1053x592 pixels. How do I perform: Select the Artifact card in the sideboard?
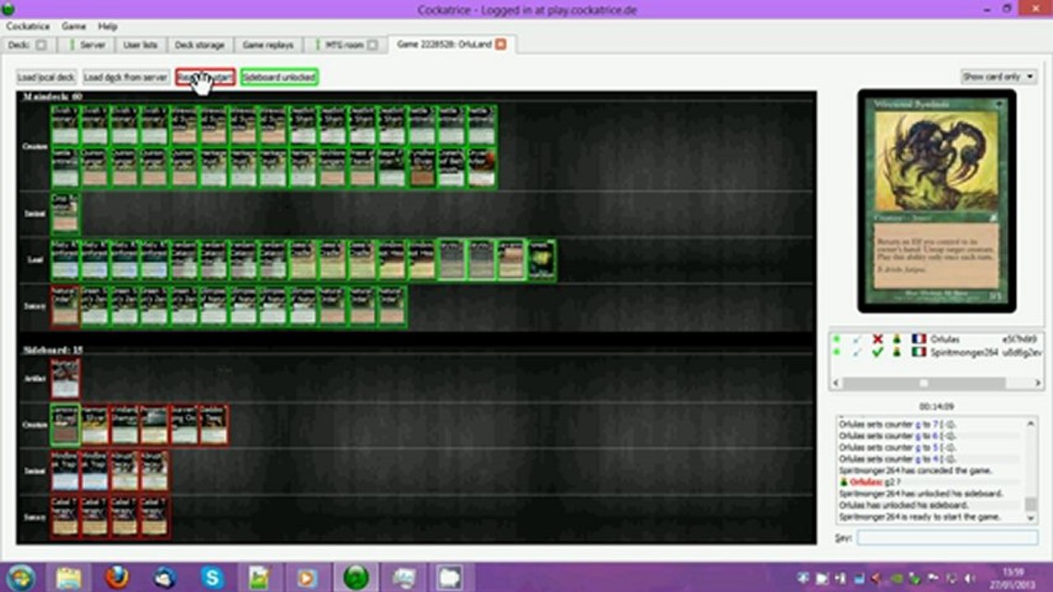pos(65,378)
